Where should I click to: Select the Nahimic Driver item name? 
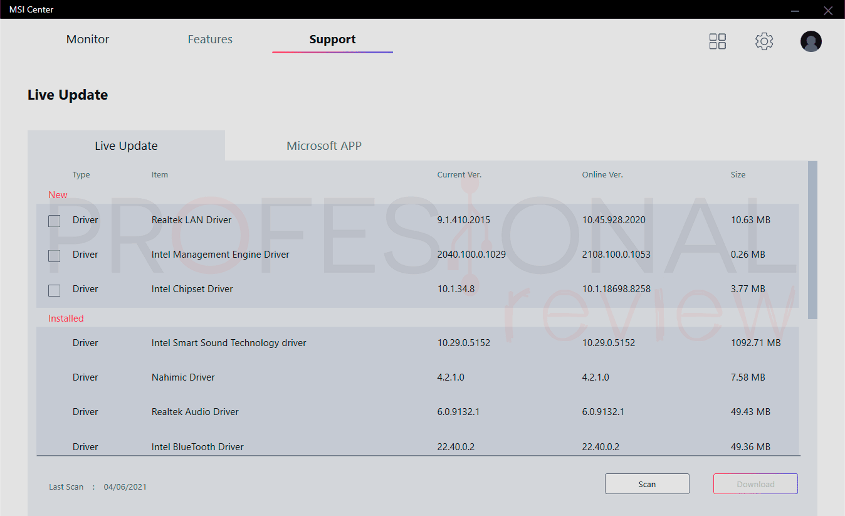pyautogui.click(x=183, y=377)
